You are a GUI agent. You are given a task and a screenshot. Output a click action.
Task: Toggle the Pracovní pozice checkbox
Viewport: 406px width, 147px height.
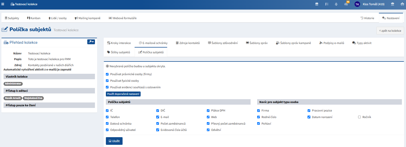point(309,110)
